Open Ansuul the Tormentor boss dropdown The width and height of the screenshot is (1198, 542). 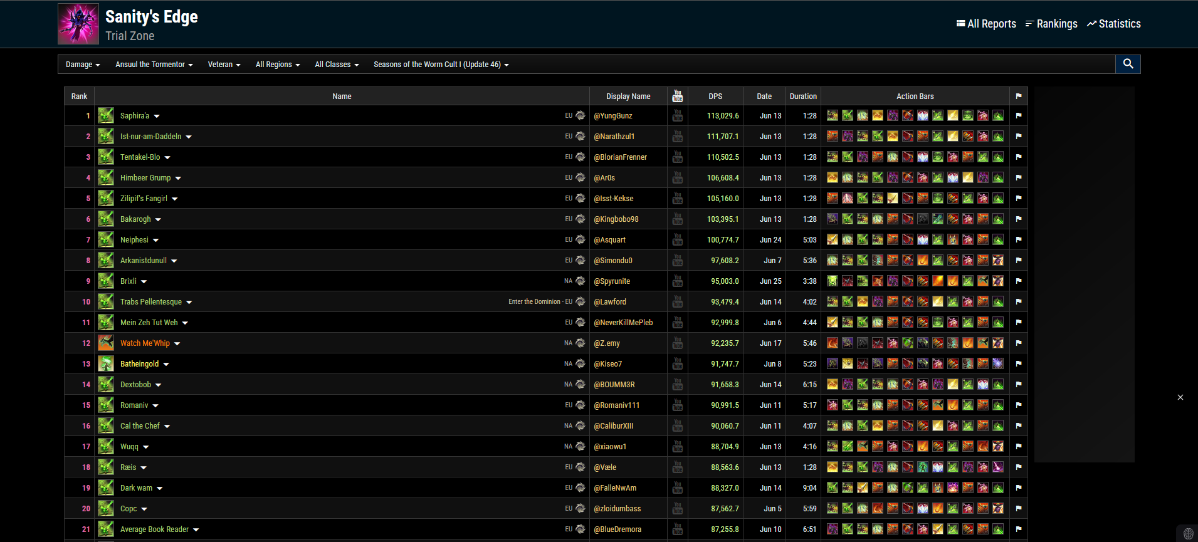[154, 65]
